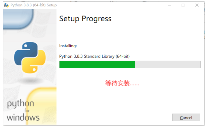Click the gray unfilled part of progress bar
Image resolution: width=206 pixels, height=127 pixels.
click(x=168, y=64)
